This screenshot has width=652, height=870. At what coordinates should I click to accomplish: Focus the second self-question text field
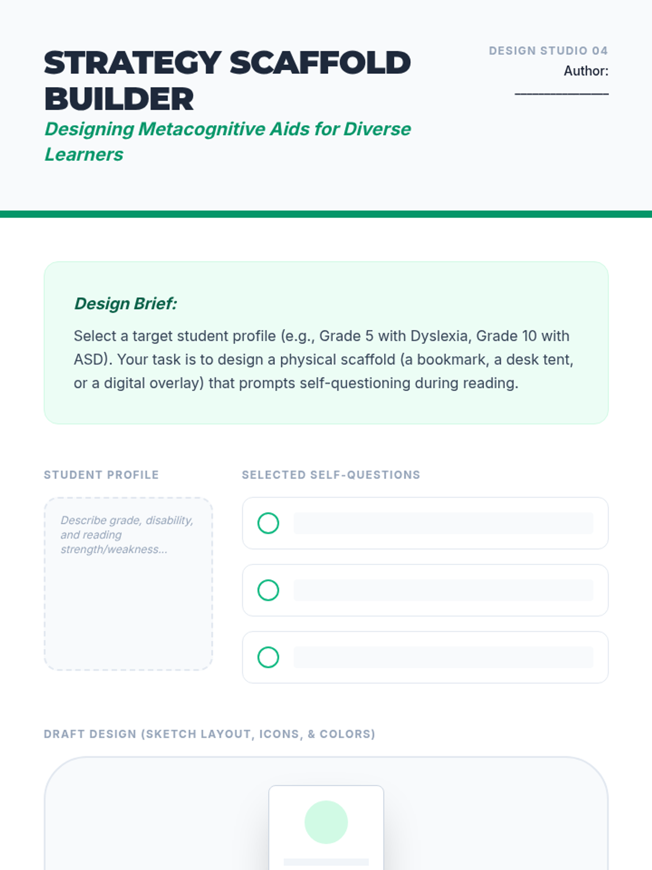click(x=443, y=590)
